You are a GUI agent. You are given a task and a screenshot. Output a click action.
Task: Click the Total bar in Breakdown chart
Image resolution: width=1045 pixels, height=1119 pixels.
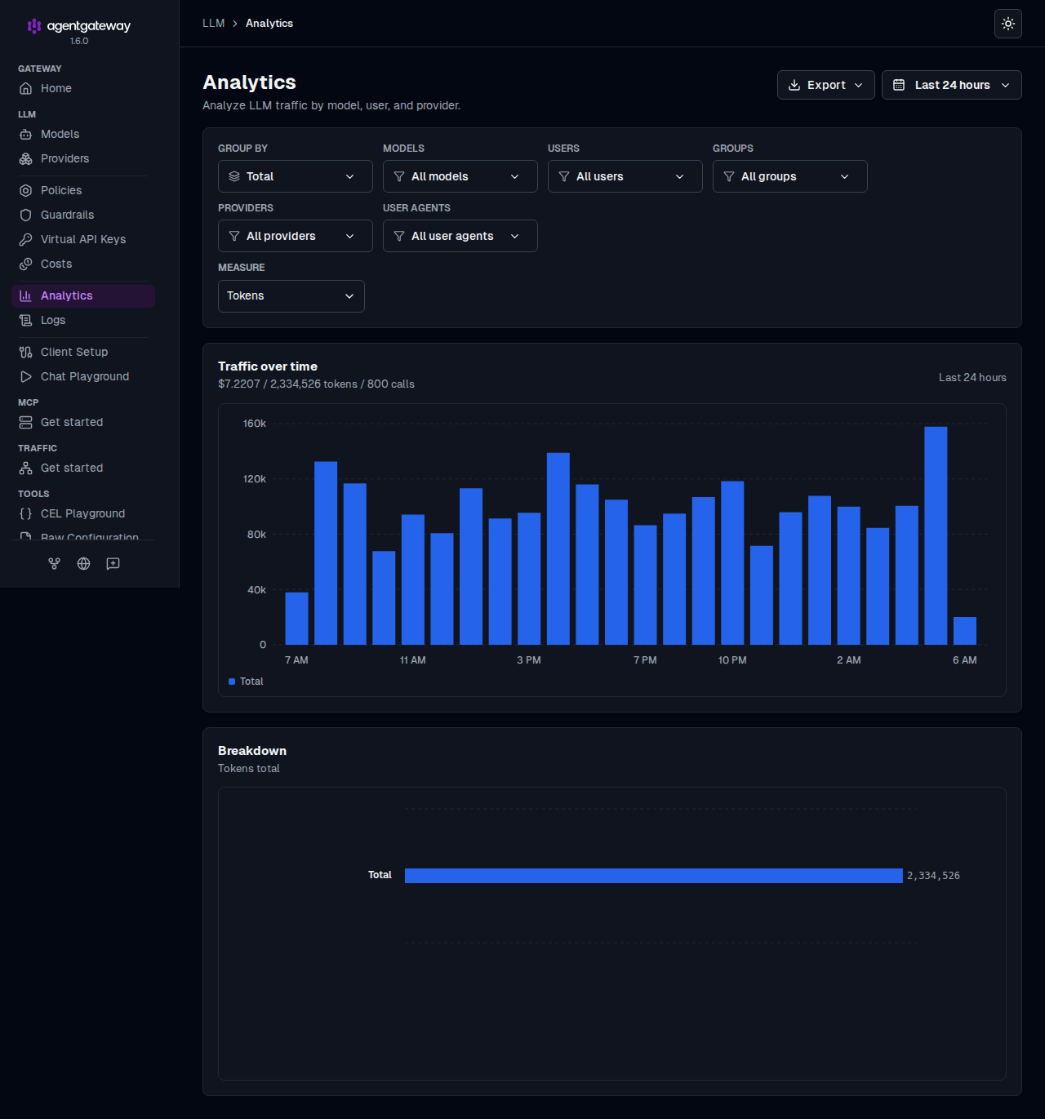(654, 876)
